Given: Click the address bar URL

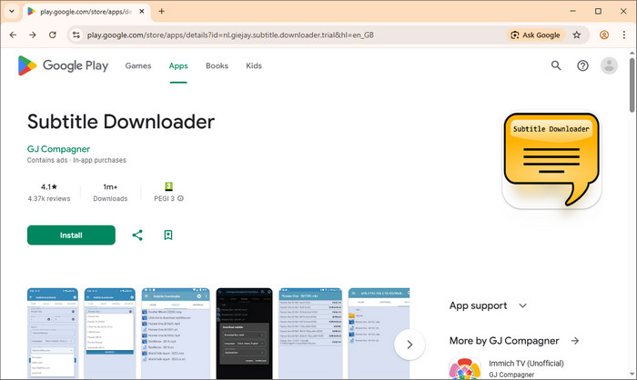Looking at the screenshot, I should click(x=230, y=35).
